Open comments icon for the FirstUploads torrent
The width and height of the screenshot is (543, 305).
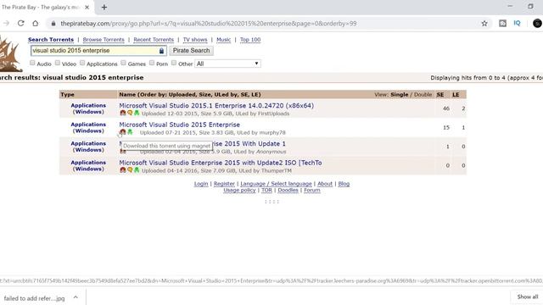(x=130, y=113)
